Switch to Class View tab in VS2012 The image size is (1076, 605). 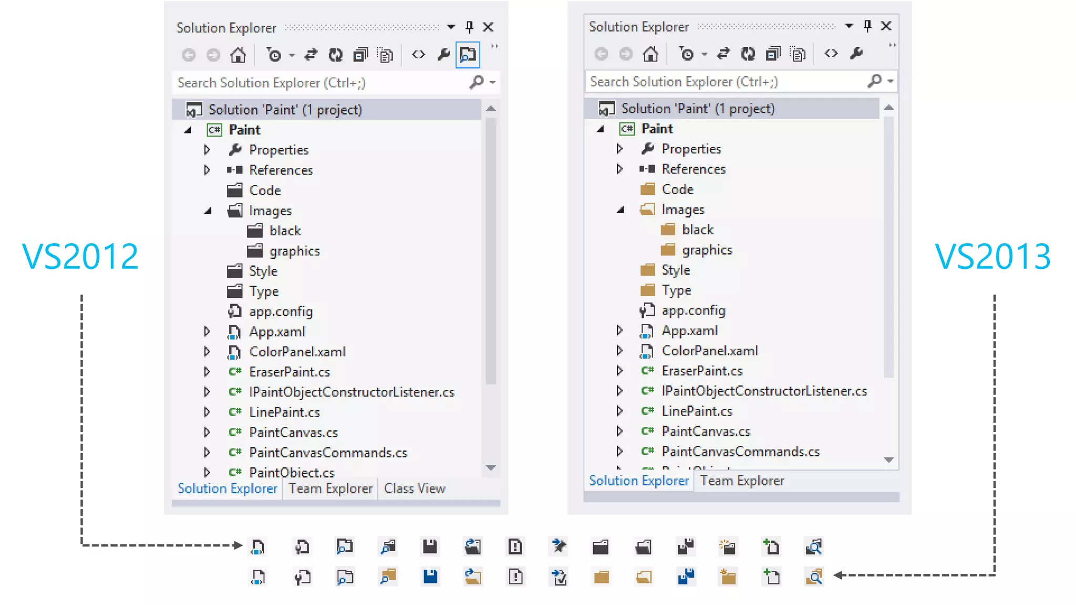(415, 488)
